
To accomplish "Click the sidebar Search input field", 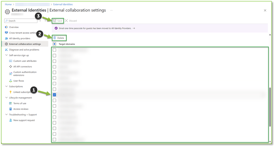I will (x=21, y=21).
